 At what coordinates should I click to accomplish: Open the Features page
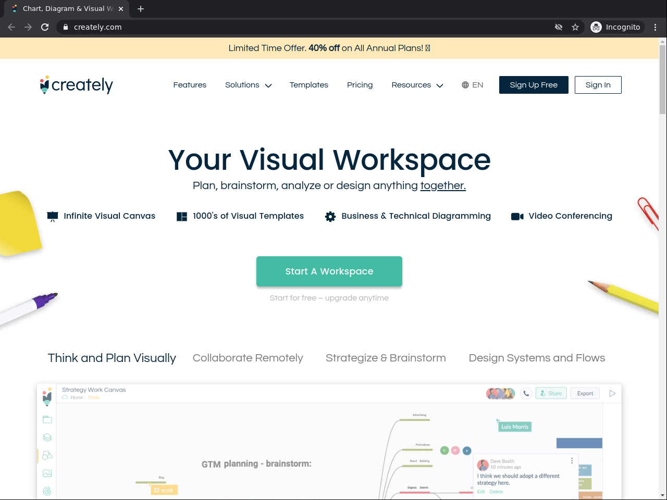click(190, 85)
